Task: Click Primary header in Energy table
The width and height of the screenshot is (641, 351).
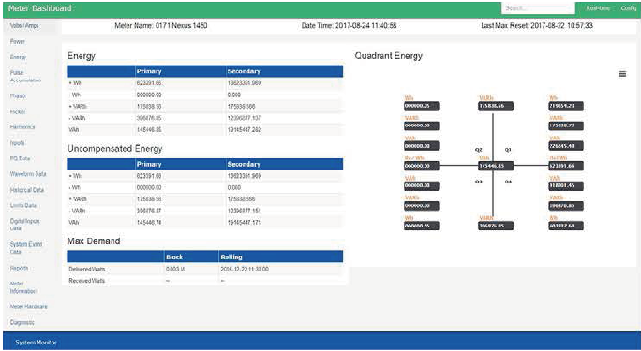Action: click(149, 71)
